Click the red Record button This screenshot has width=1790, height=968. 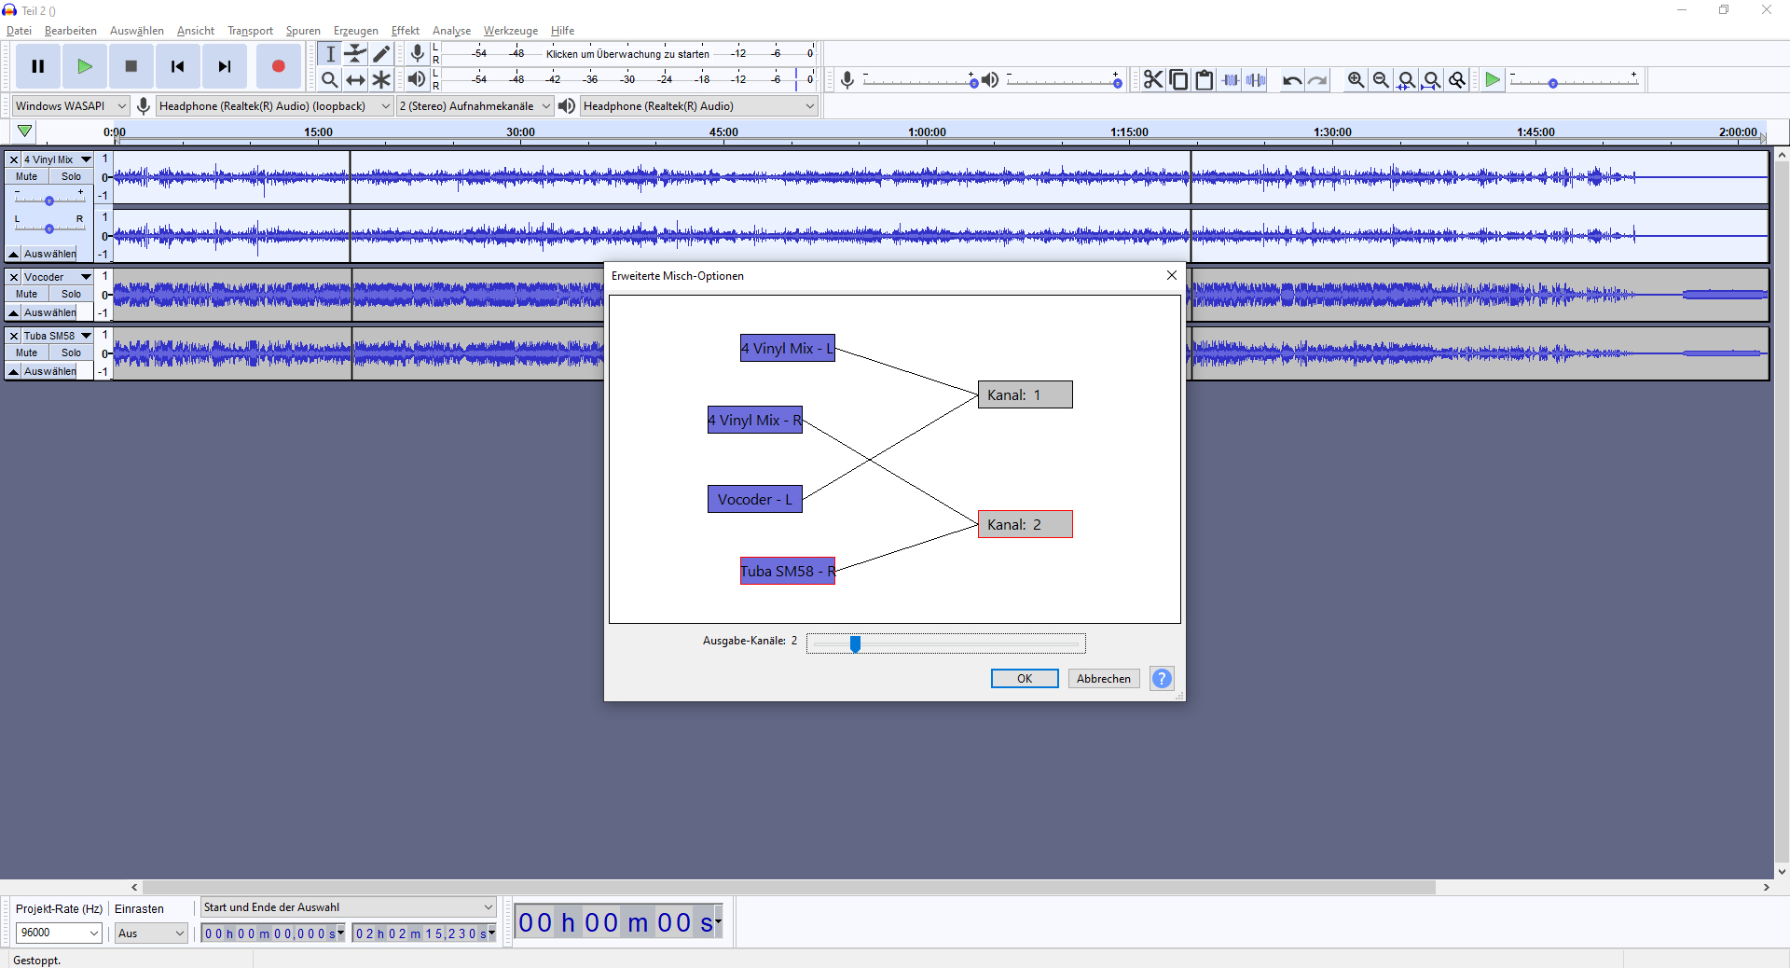point(278,66)
